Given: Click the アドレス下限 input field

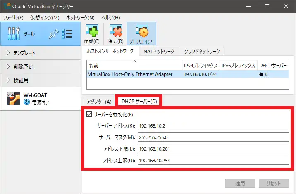Looking at the screenshot, I should click(x=213, y=149).
